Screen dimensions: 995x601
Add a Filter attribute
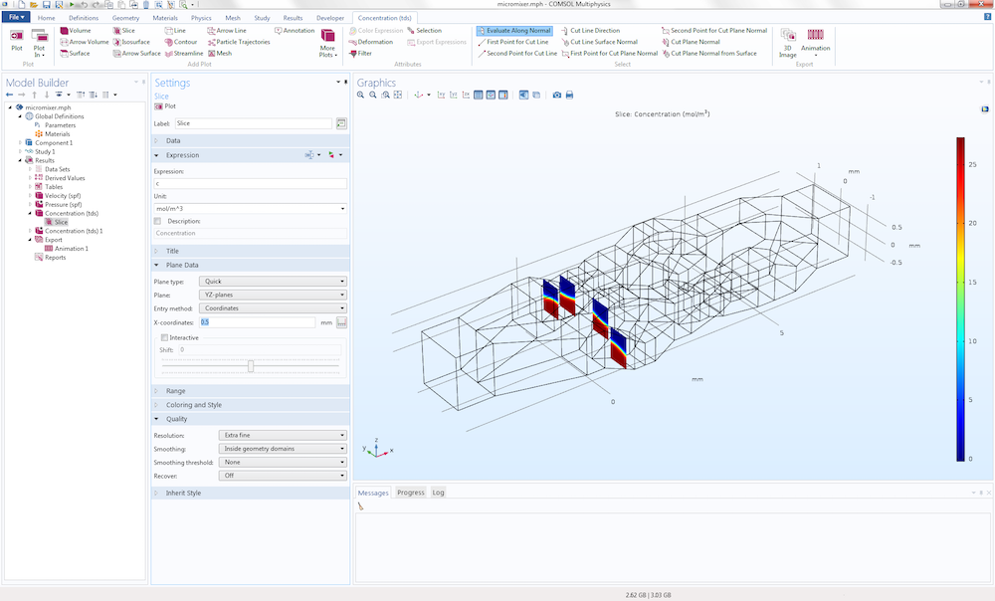[360, 54]
